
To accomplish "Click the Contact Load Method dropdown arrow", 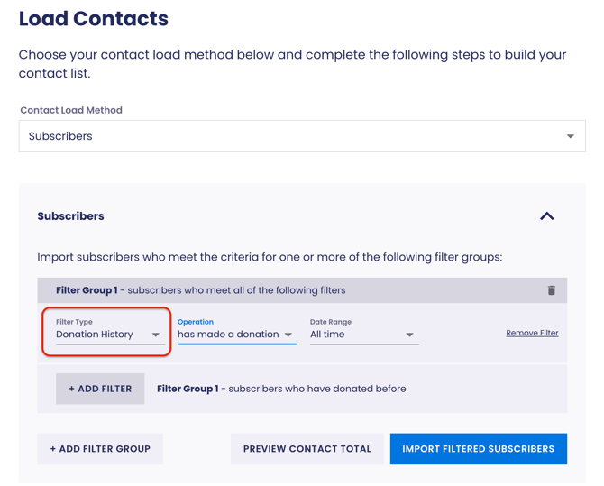I will (570, 137).
